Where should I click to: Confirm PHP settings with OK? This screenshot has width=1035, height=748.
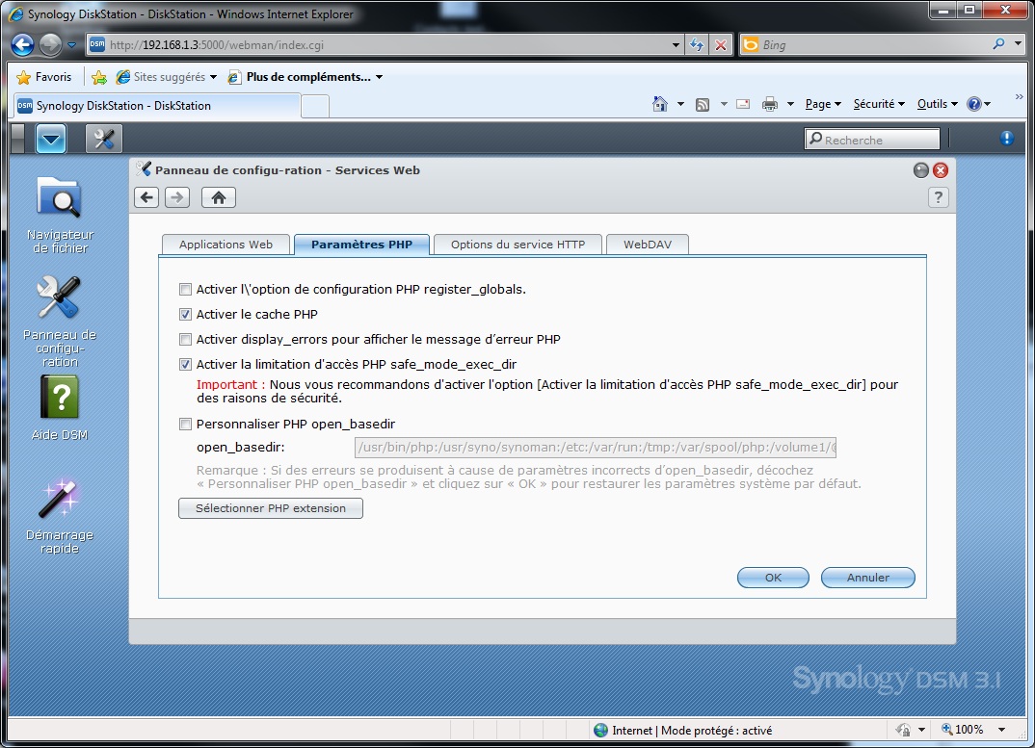click(773, 578)
